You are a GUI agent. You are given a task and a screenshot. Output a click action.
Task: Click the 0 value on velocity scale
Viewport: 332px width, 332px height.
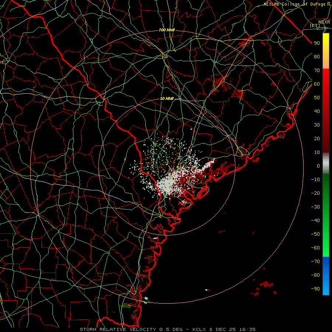318,166
